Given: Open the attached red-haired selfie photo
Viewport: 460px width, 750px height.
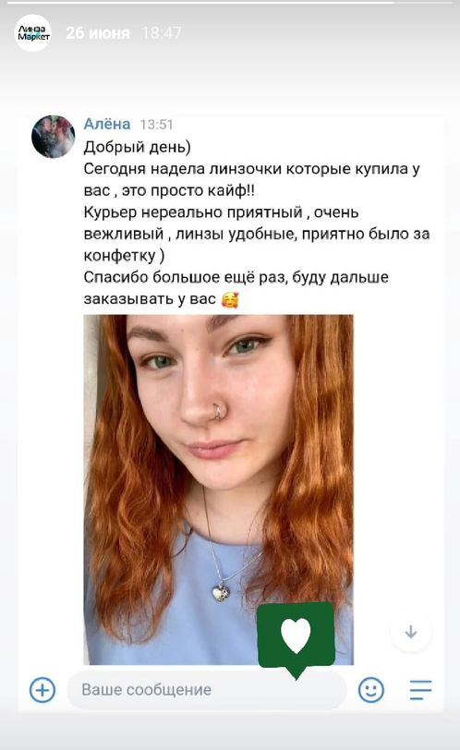Looking at the screenshot, I should (219, 490).
